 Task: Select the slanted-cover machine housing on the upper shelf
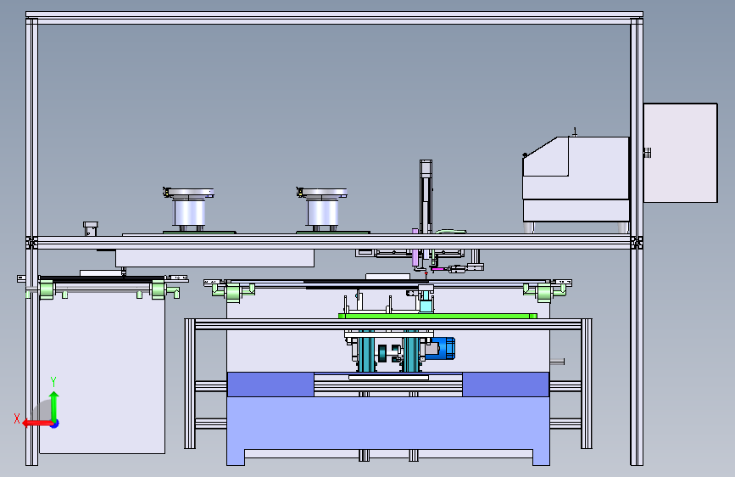point(576,179)
